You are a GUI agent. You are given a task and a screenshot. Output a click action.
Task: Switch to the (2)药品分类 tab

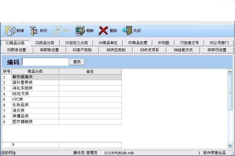pyautogui.click(x=45, y=43)
